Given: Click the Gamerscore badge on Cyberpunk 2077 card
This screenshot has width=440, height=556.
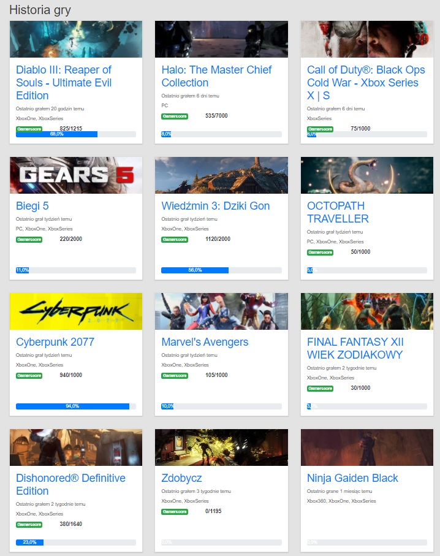Looking at the screenshot, I should [29, 376].
